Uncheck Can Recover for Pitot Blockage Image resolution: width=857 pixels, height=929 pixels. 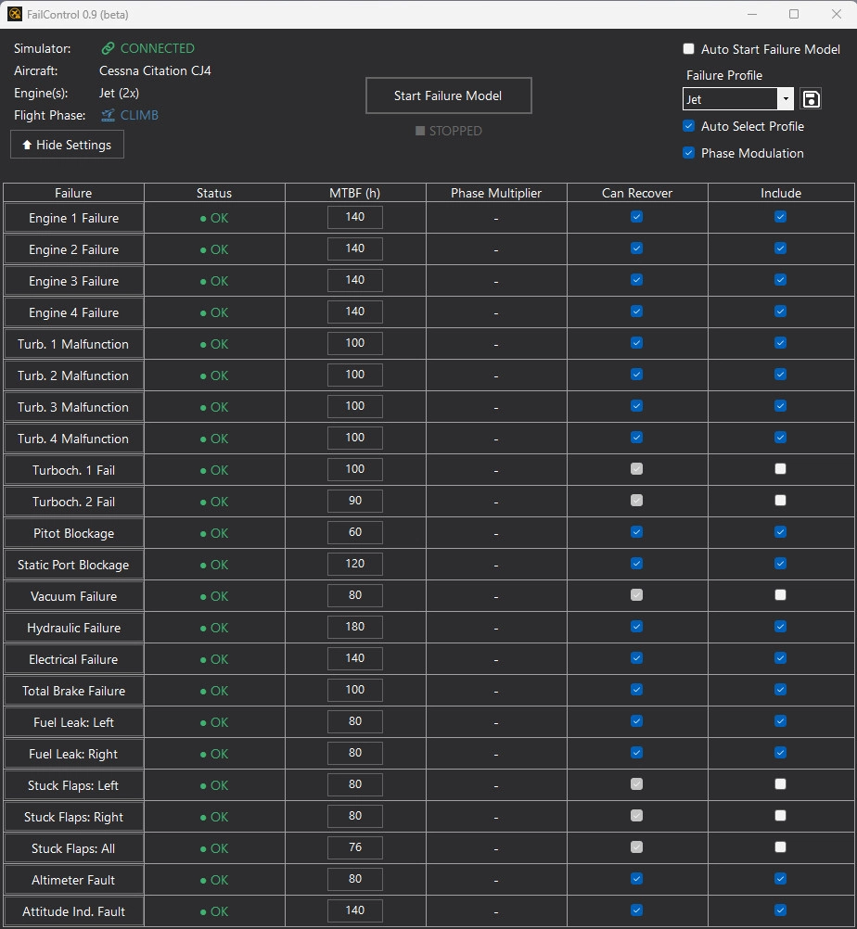click(636, 532)
